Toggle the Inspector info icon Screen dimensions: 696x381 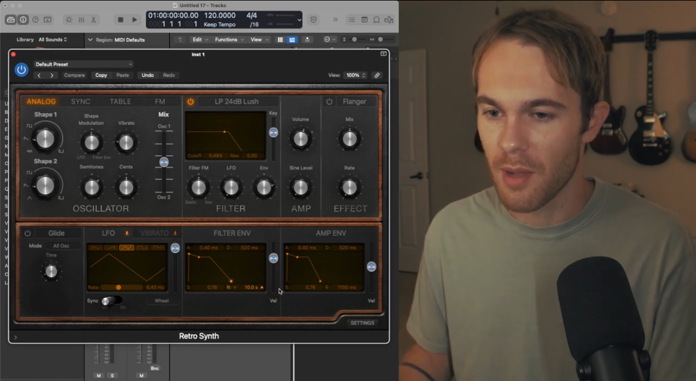pyautogui.click(x=23, y=20)
